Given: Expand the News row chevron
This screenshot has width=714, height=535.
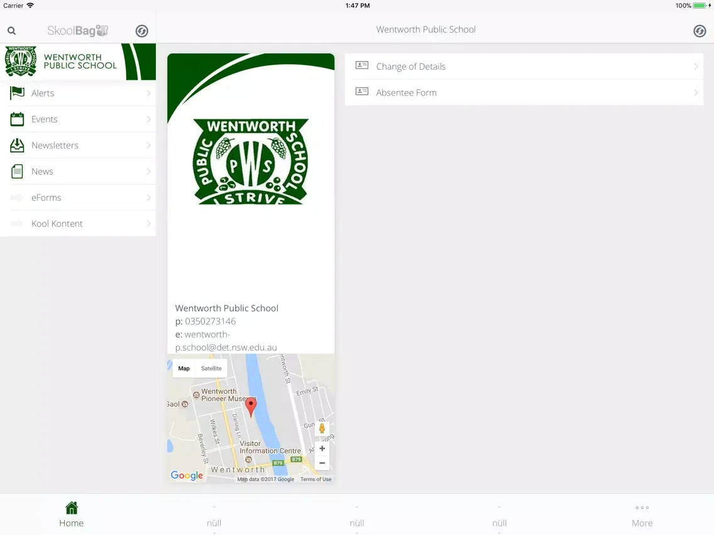Looking at the screenshot, I should coord(148,171).
